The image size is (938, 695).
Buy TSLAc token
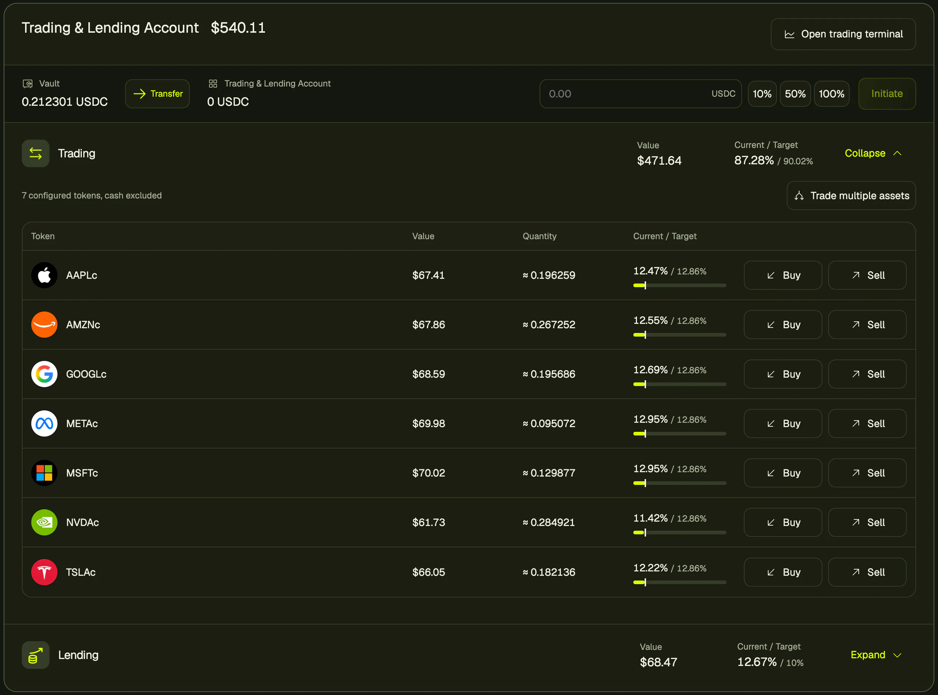(783, 572)
